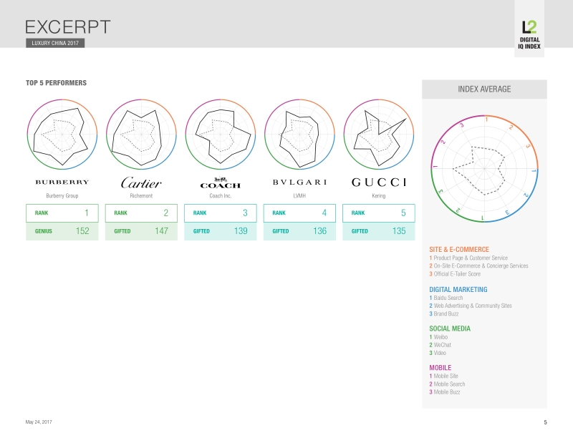
Task: Click Weibo legend item
Action: coord(438,337)
